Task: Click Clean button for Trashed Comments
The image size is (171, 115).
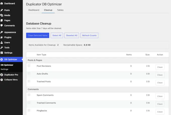Action: coord(160,104)
